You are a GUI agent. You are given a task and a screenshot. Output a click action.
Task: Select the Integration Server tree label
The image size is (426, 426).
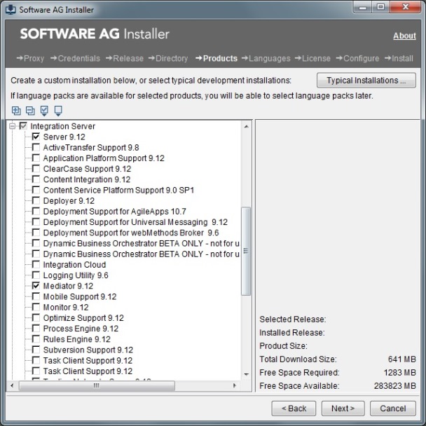(63, 126)
